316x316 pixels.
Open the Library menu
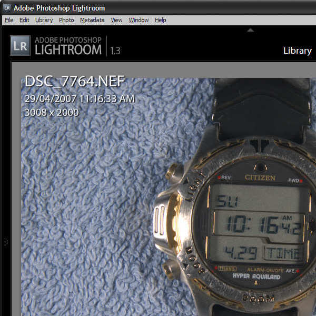[44, 20]
